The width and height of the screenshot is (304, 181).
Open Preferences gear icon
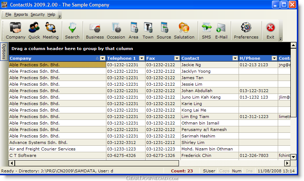tap(246, 31)
